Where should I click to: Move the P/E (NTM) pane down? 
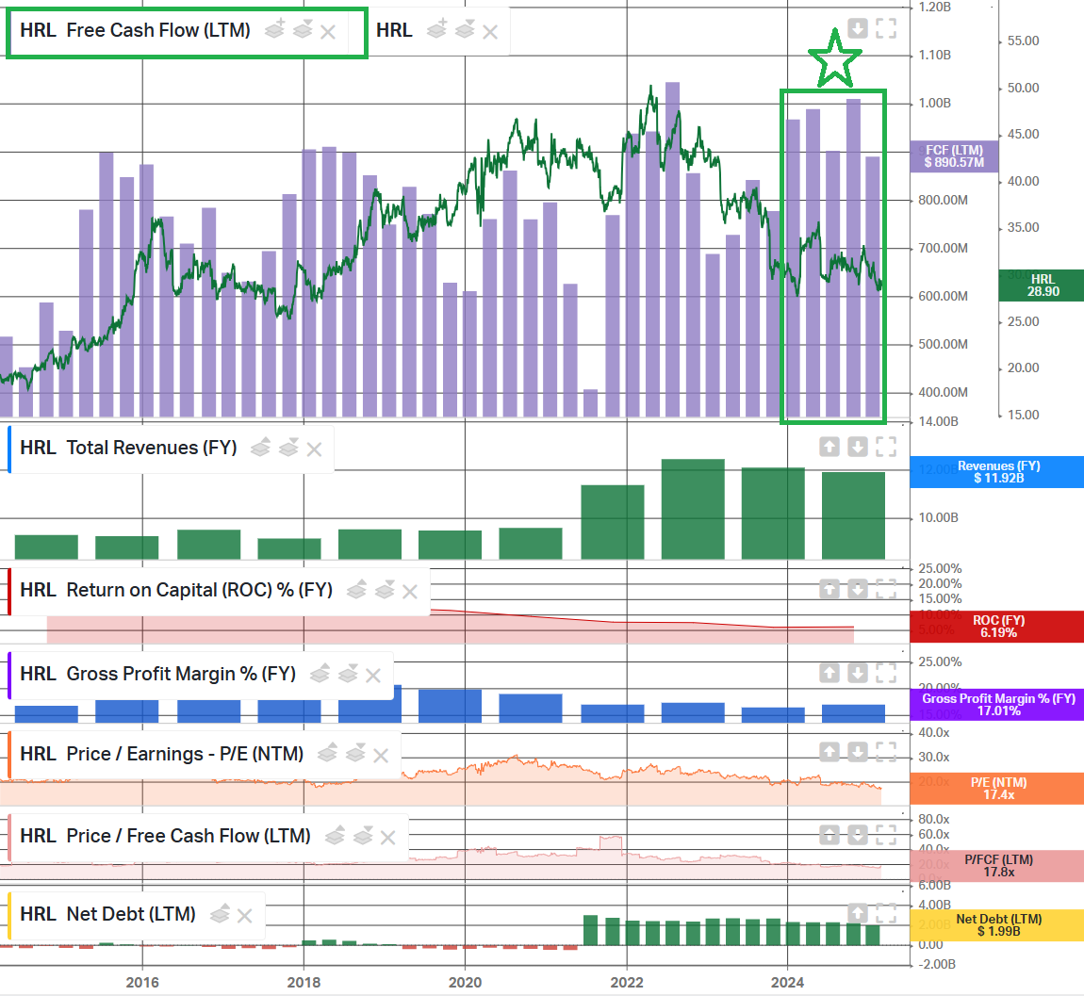pos(858,752)
